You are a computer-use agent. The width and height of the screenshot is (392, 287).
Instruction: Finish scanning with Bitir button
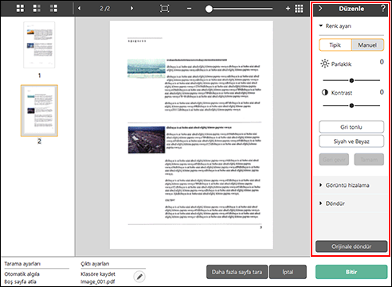point(351,272)
